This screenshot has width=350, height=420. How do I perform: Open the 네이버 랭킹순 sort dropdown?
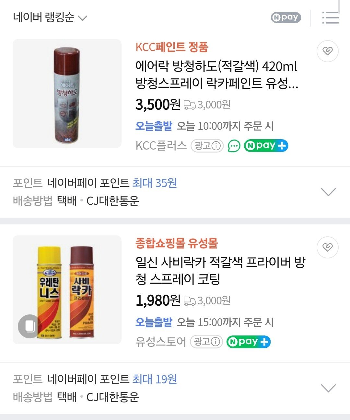coord(50,17)
